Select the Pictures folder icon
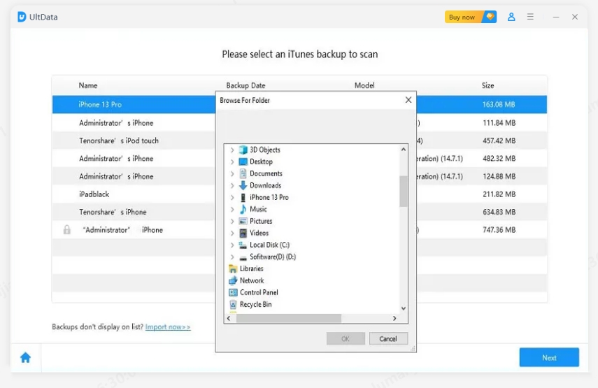The image size is (598, 388). [243, 221]
